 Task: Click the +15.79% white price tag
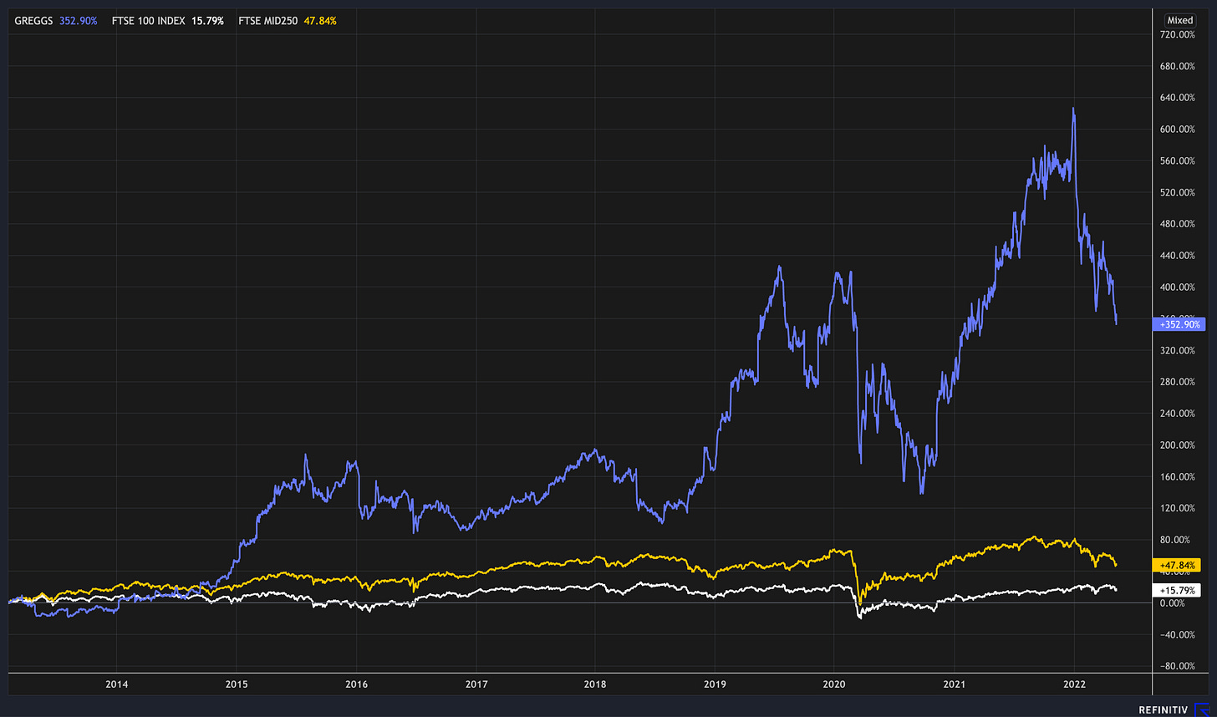click(x=1176, y=590)
